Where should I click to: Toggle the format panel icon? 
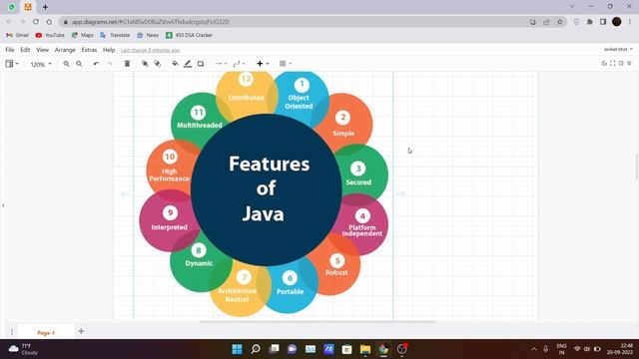coord(621,64)
